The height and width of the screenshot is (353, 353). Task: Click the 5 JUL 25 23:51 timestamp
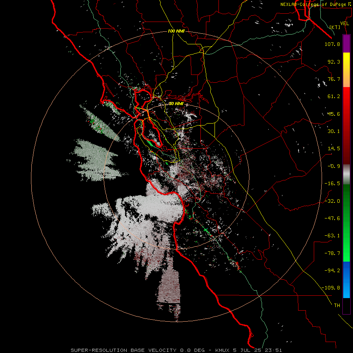coord(257,350)
